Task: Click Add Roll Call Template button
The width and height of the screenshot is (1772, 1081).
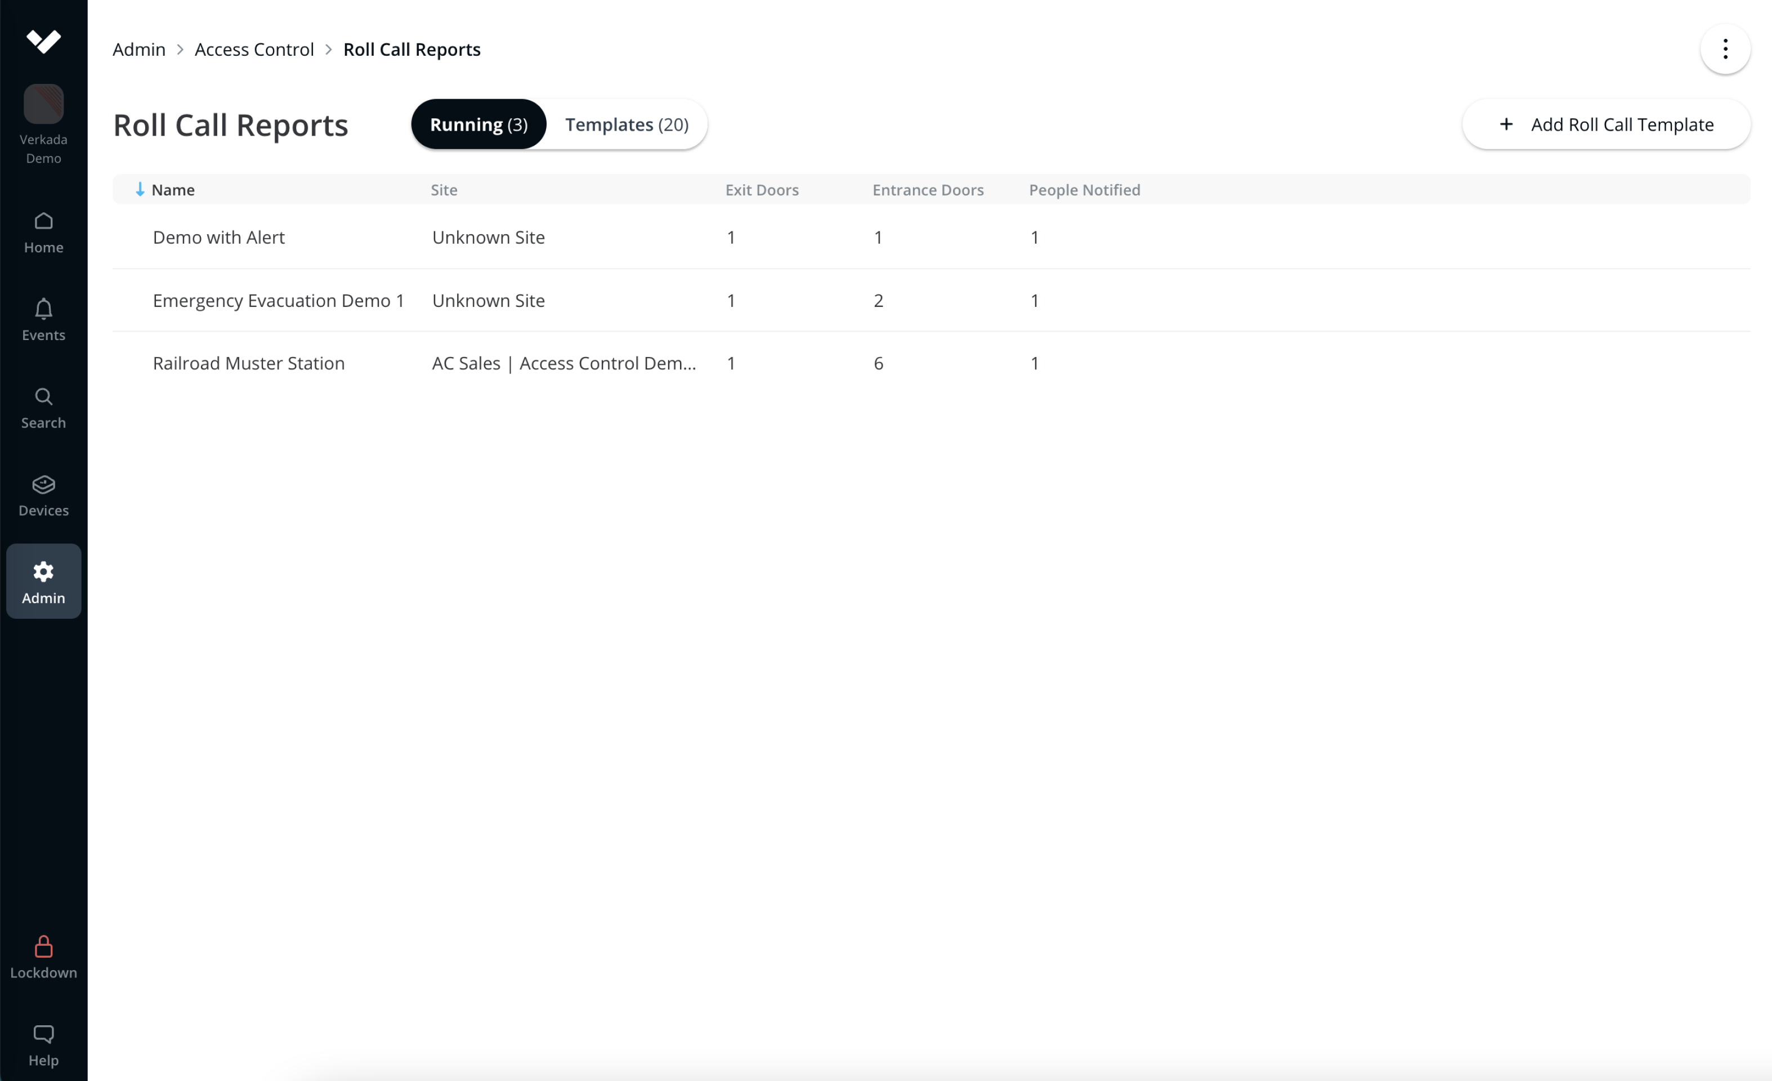Action: pos(1606,124)
